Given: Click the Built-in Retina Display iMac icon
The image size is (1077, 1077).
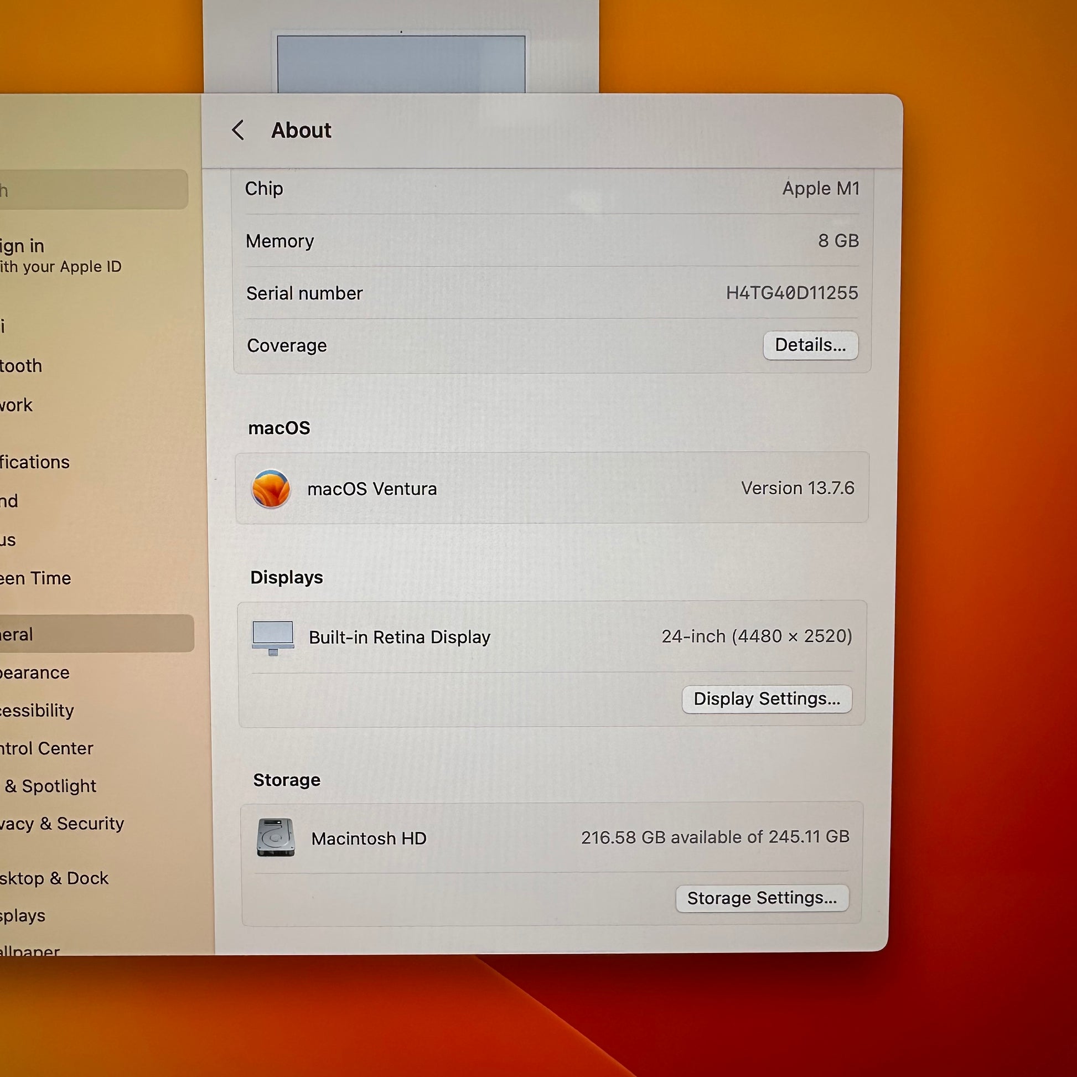Looking at the screenshot, I should [x=273, y=638].
